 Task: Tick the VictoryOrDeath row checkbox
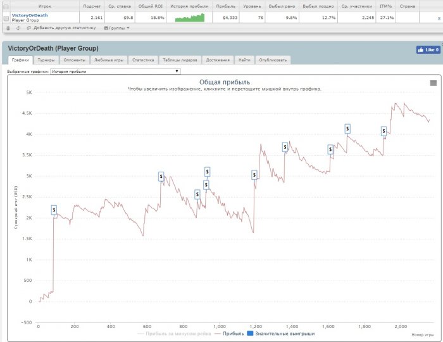(x=6, y=18)
